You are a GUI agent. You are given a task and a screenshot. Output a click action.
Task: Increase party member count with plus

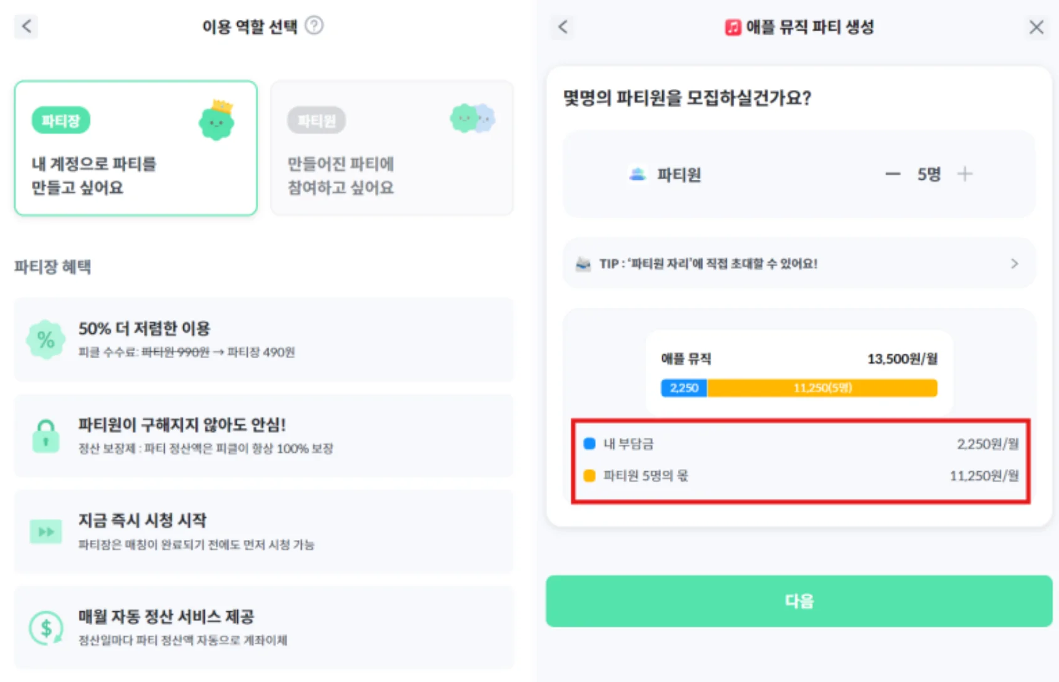coord(965,174)
